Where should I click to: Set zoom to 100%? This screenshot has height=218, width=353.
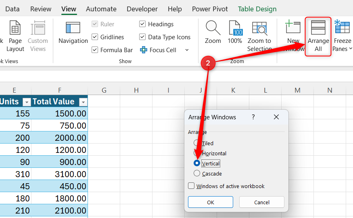(234, 32)
